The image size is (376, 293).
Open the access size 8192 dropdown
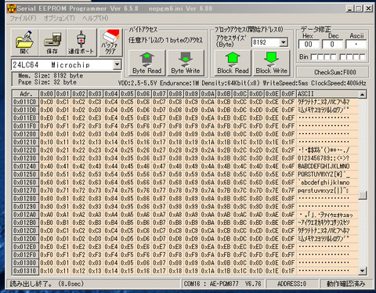(x=284, y=42)
